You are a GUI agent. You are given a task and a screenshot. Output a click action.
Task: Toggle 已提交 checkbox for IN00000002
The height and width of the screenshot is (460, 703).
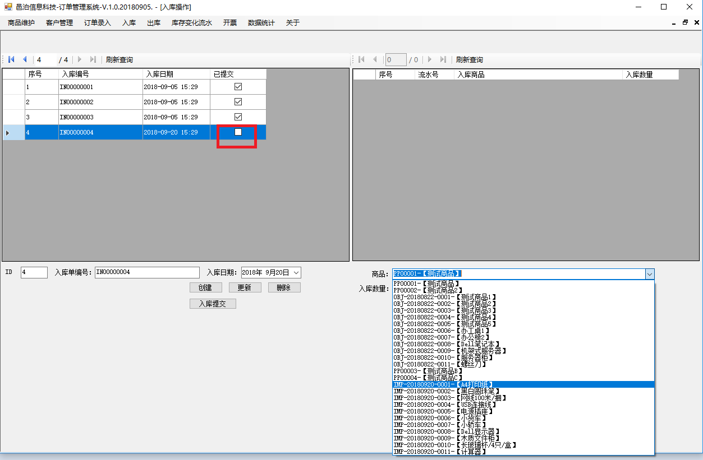pos(238,102)
